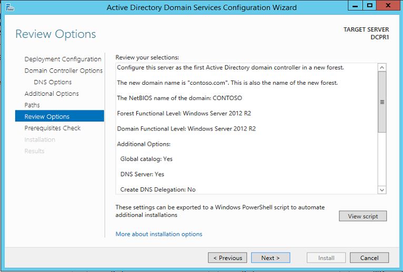
Task: Click the View script button
Action: pos(363,216)
